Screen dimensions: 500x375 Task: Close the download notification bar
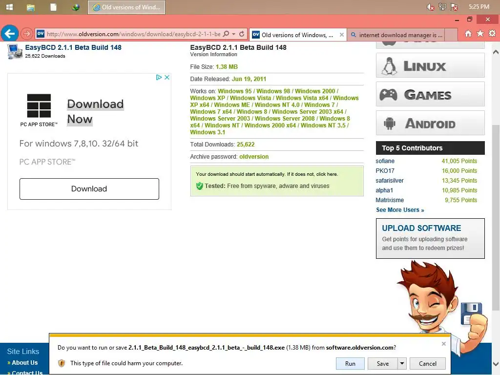pyautogui.click(x=443, y=344)
